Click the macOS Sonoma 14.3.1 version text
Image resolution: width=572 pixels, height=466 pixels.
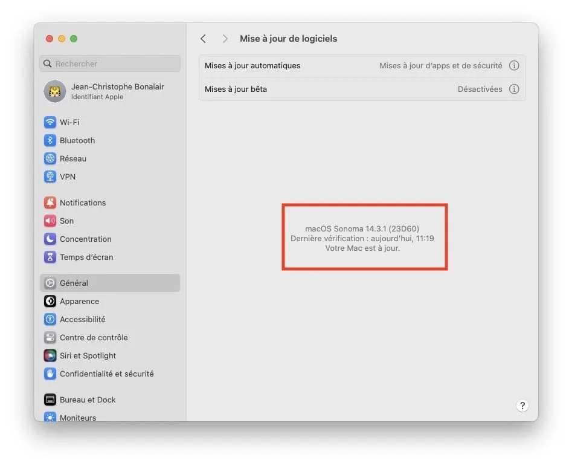point(362,229)
